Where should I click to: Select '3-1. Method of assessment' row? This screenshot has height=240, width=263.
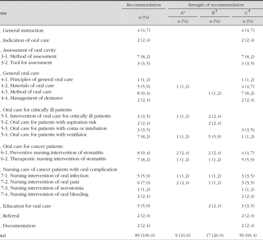[29, 56]
